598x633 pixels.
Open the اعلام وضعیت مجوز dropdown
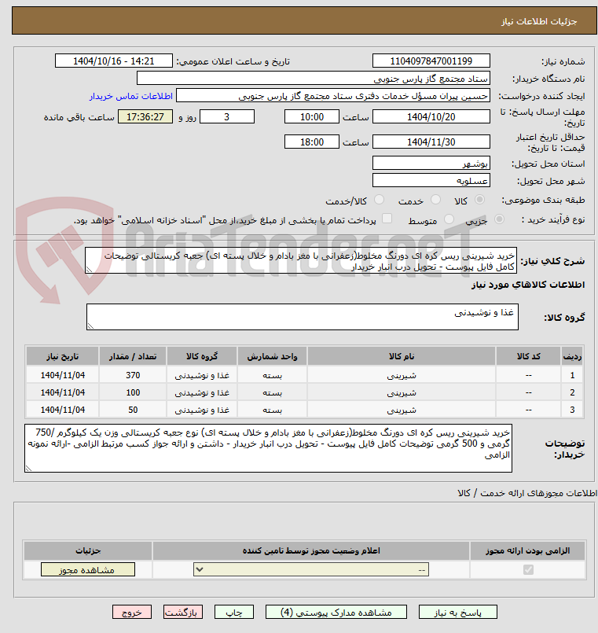pyautogui.click(x=311, y=569)
